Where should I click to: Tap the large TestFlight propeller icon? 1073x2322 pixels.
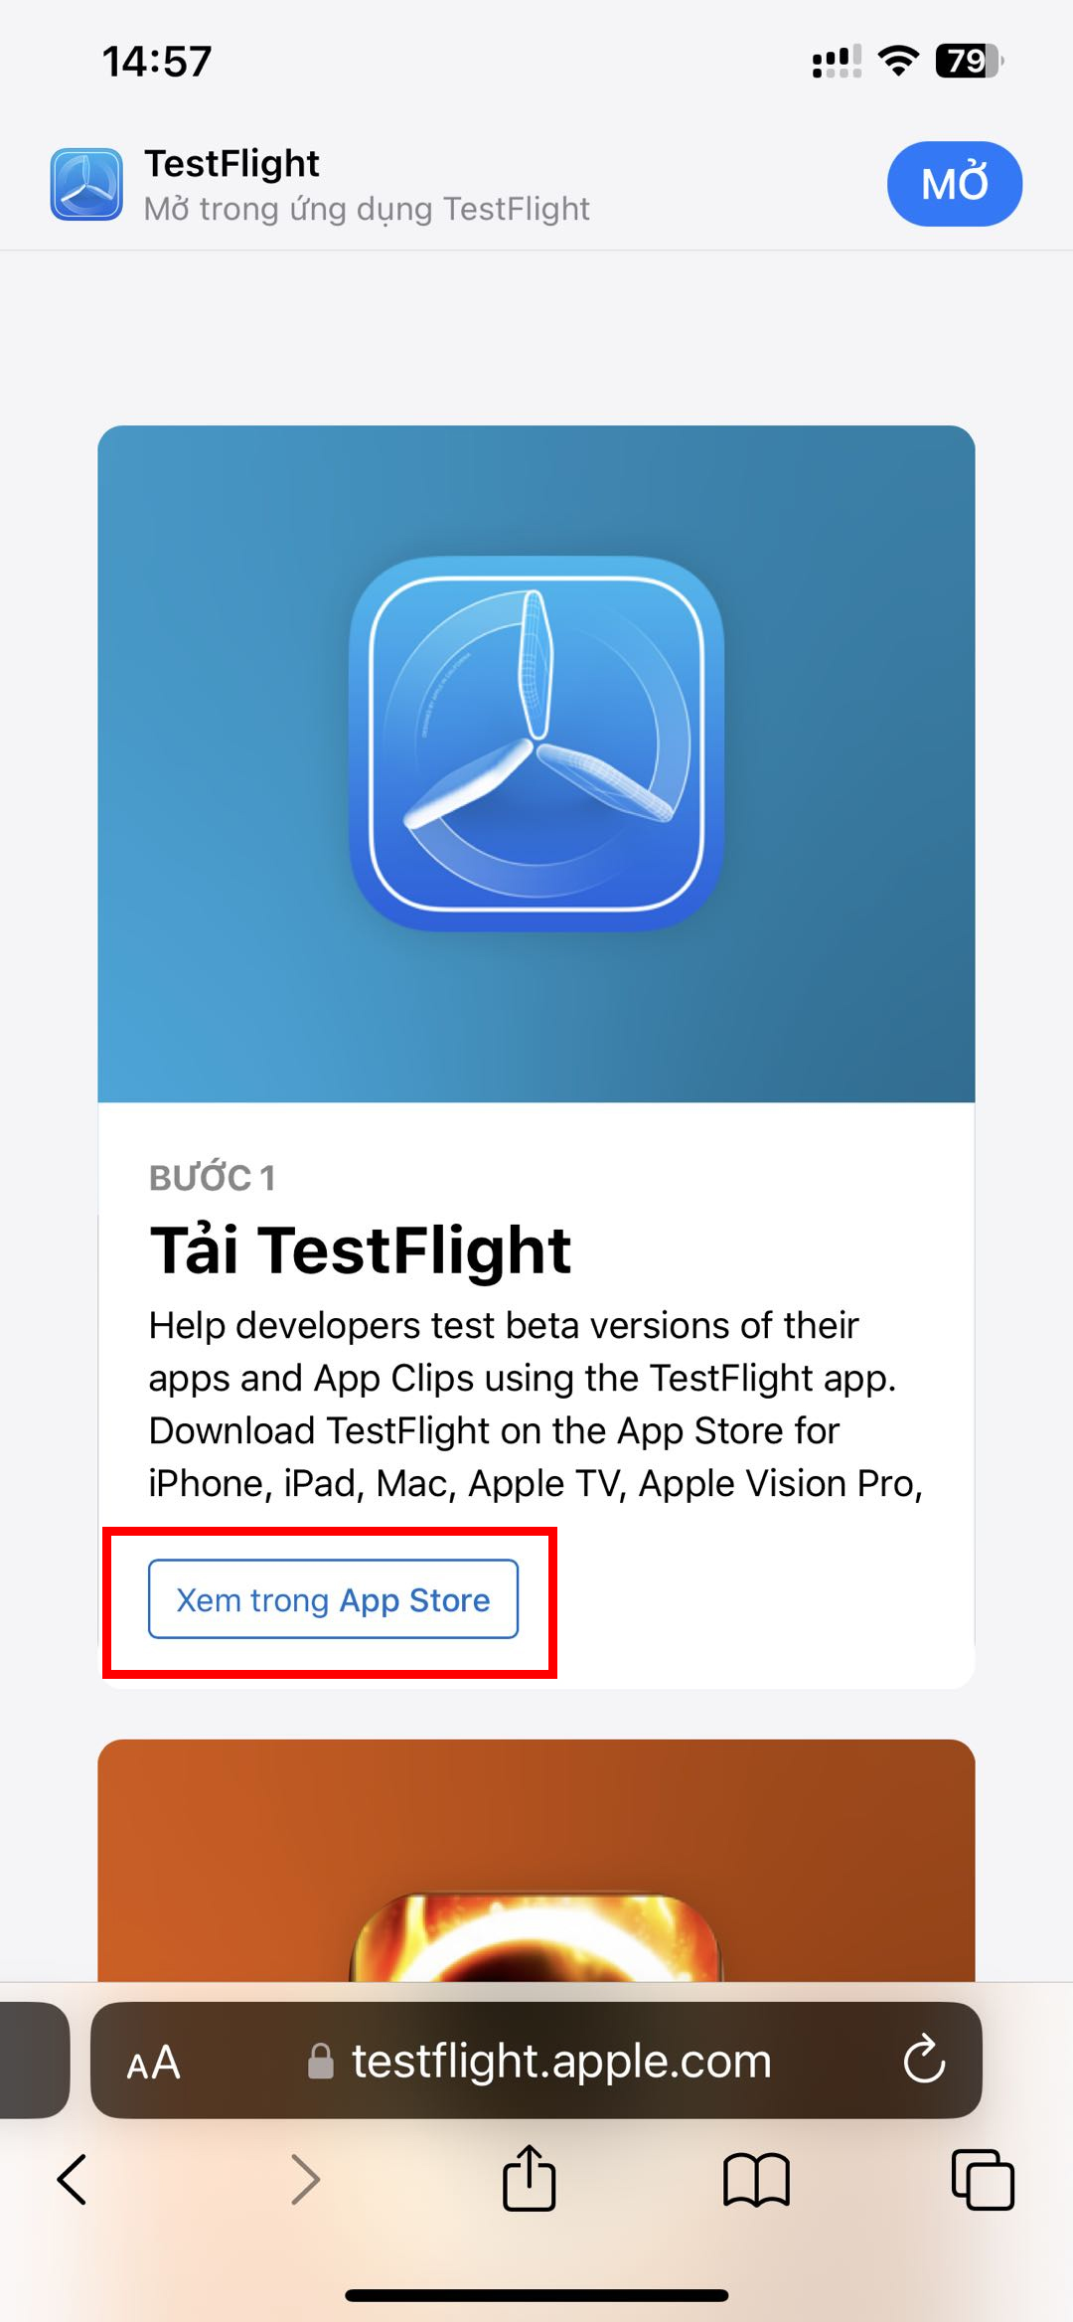[536, 743]
